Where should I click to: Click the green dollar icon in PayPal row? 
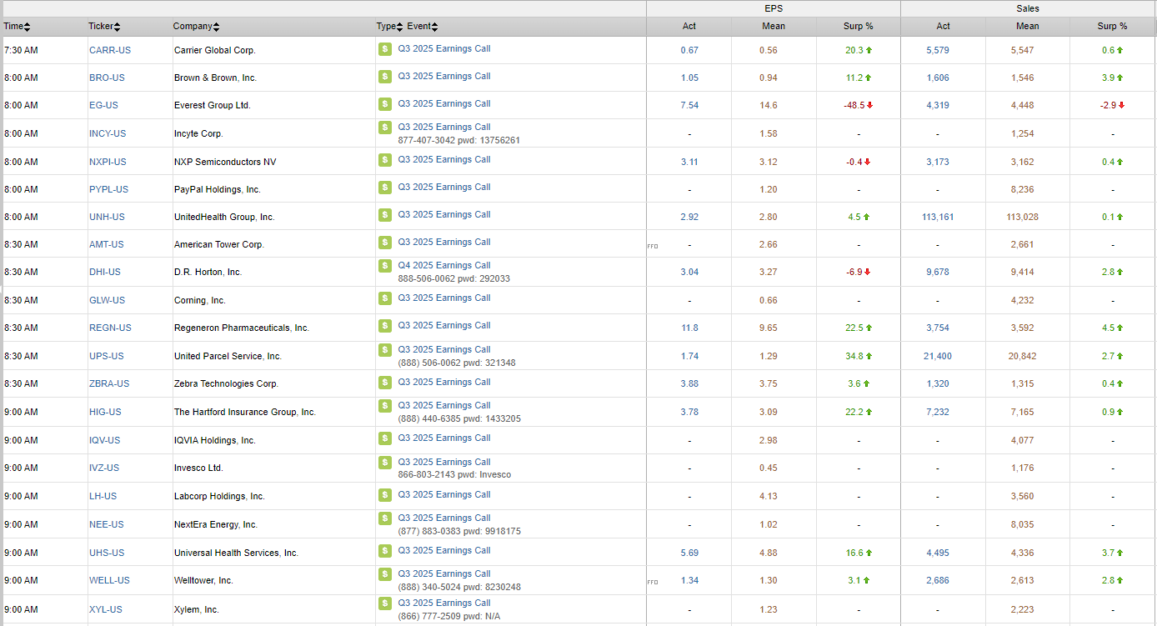(x=384, y=188)
